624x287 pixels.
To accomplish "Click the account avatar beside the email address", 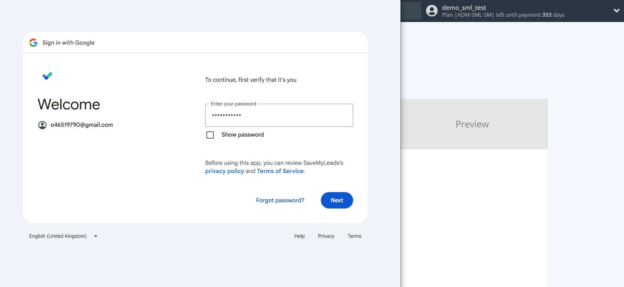I will (x=42, y=125).
